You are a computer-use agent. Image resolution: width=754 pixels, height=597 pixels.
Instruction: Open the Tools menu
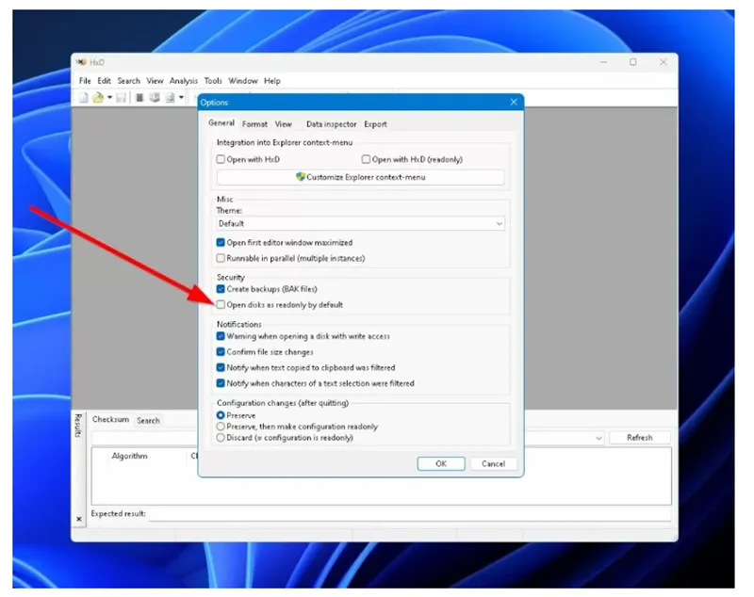[213, 81]
